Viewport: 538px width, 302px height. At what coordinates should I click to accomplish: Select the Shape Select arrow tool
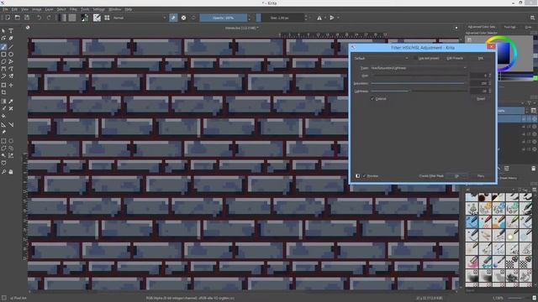pos(3,31)
